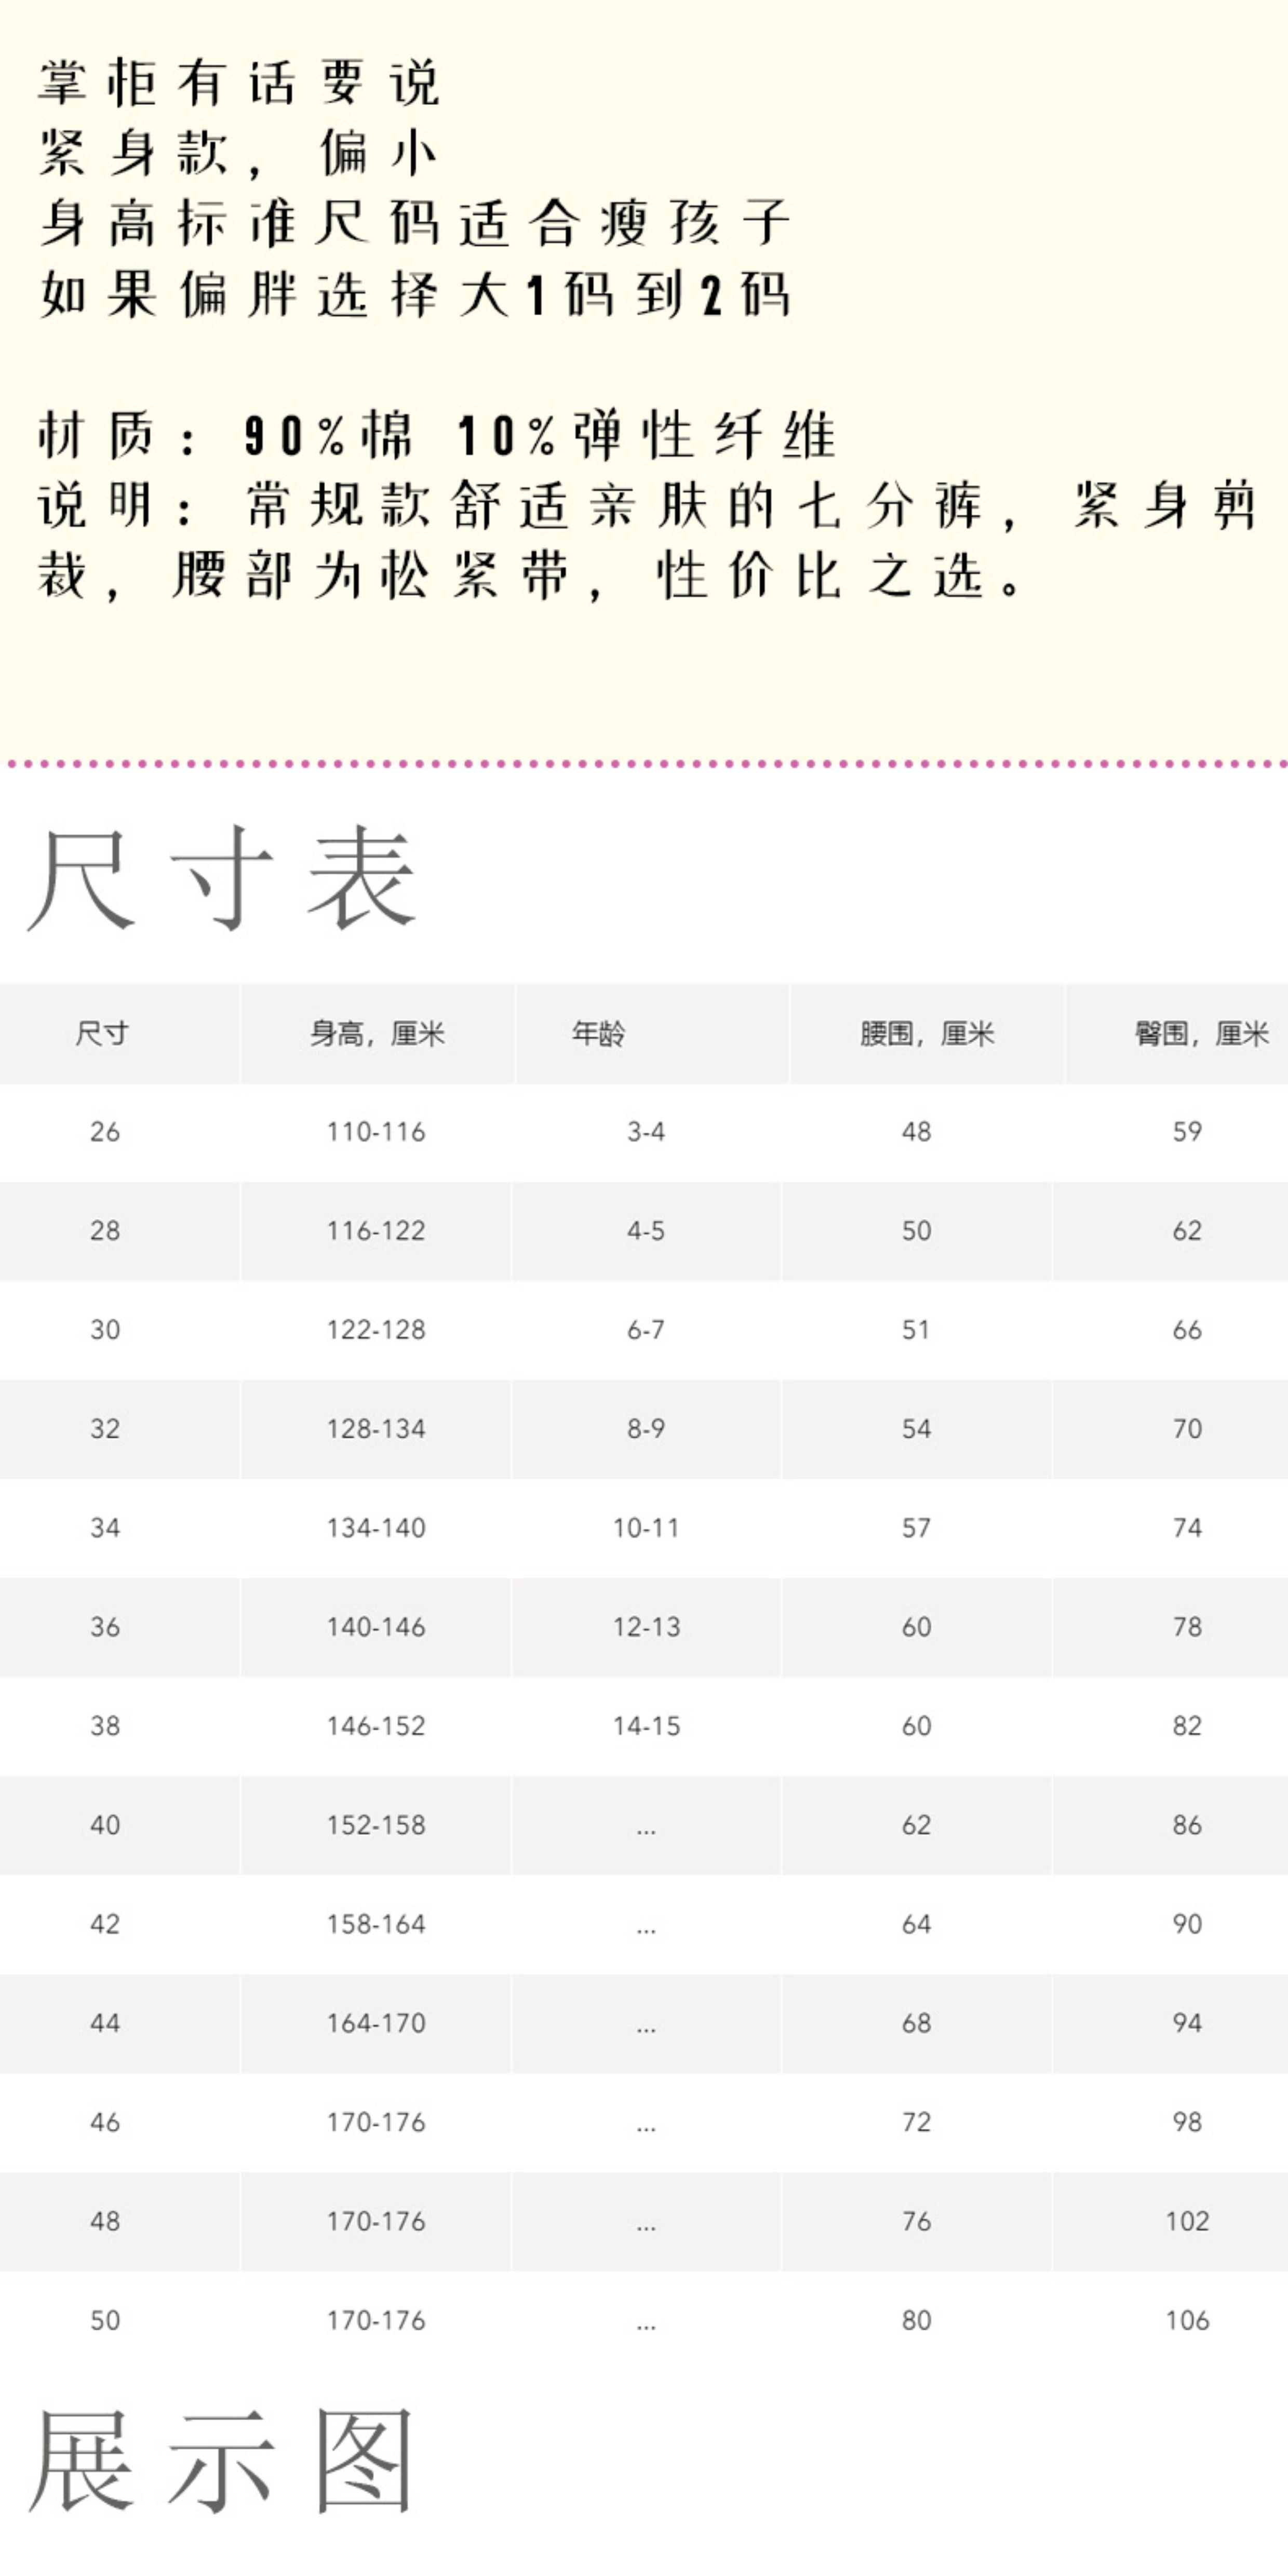Click waist value 68 cell
The image size is (1288, 2576).
pos(916,2023)
